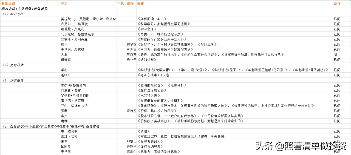Click book cell 《认知红利》

pyautogui.click(x=147, y=60)
